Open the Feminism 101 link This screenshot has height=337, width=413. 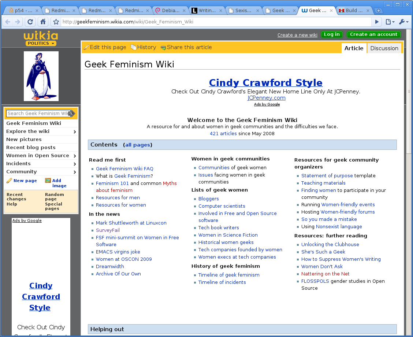112,184
